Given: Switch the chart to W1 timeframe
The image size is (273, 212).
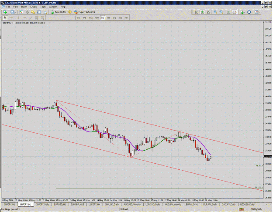Looking at the screenshot, I should tap(120, 18).
